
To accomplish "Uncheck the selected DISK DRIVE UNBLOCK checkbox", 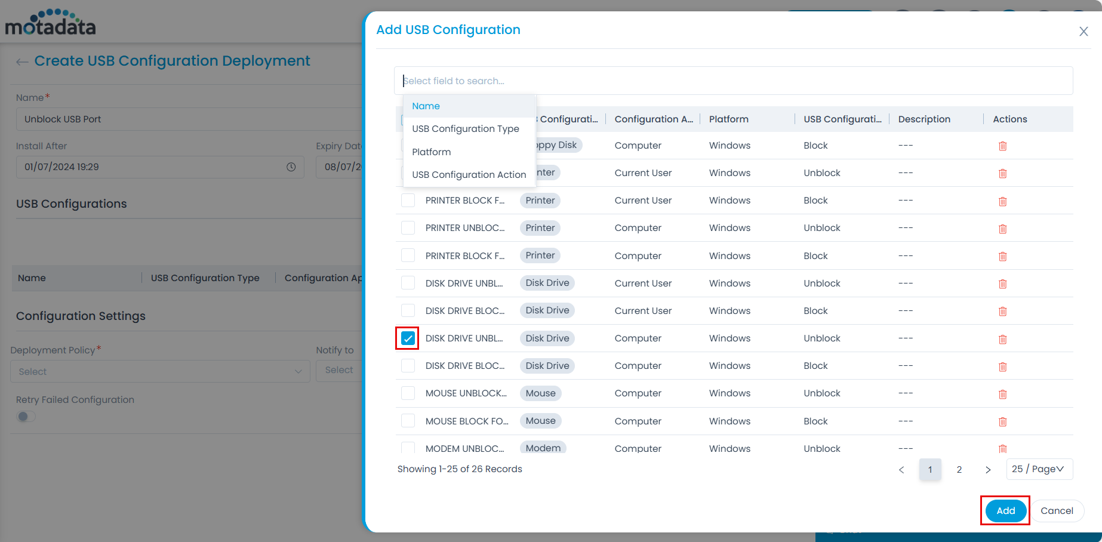I will point(408,338).
